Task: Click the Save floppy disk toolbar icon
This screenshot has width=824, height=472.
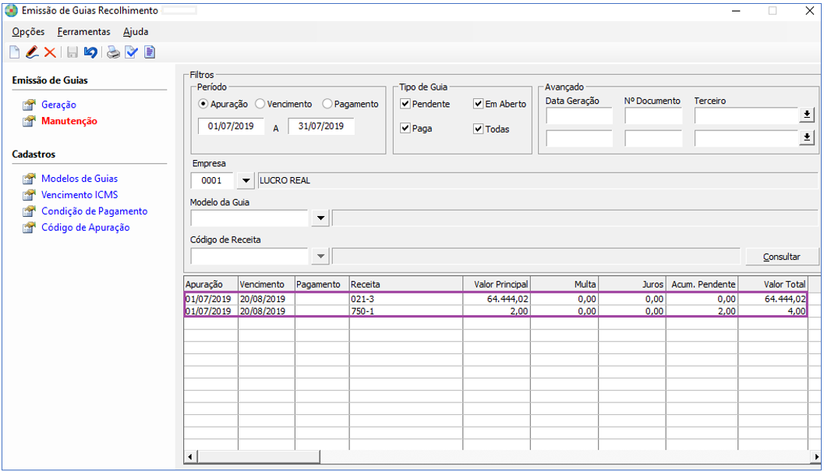Action: pos(72,52)
